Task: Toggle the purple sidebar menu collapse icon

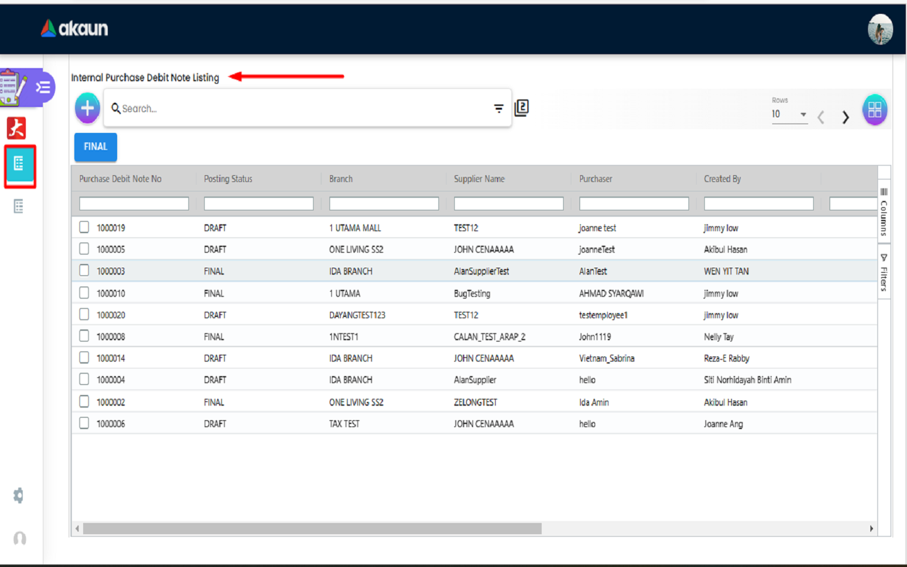Action: click(x=43, y=87)
